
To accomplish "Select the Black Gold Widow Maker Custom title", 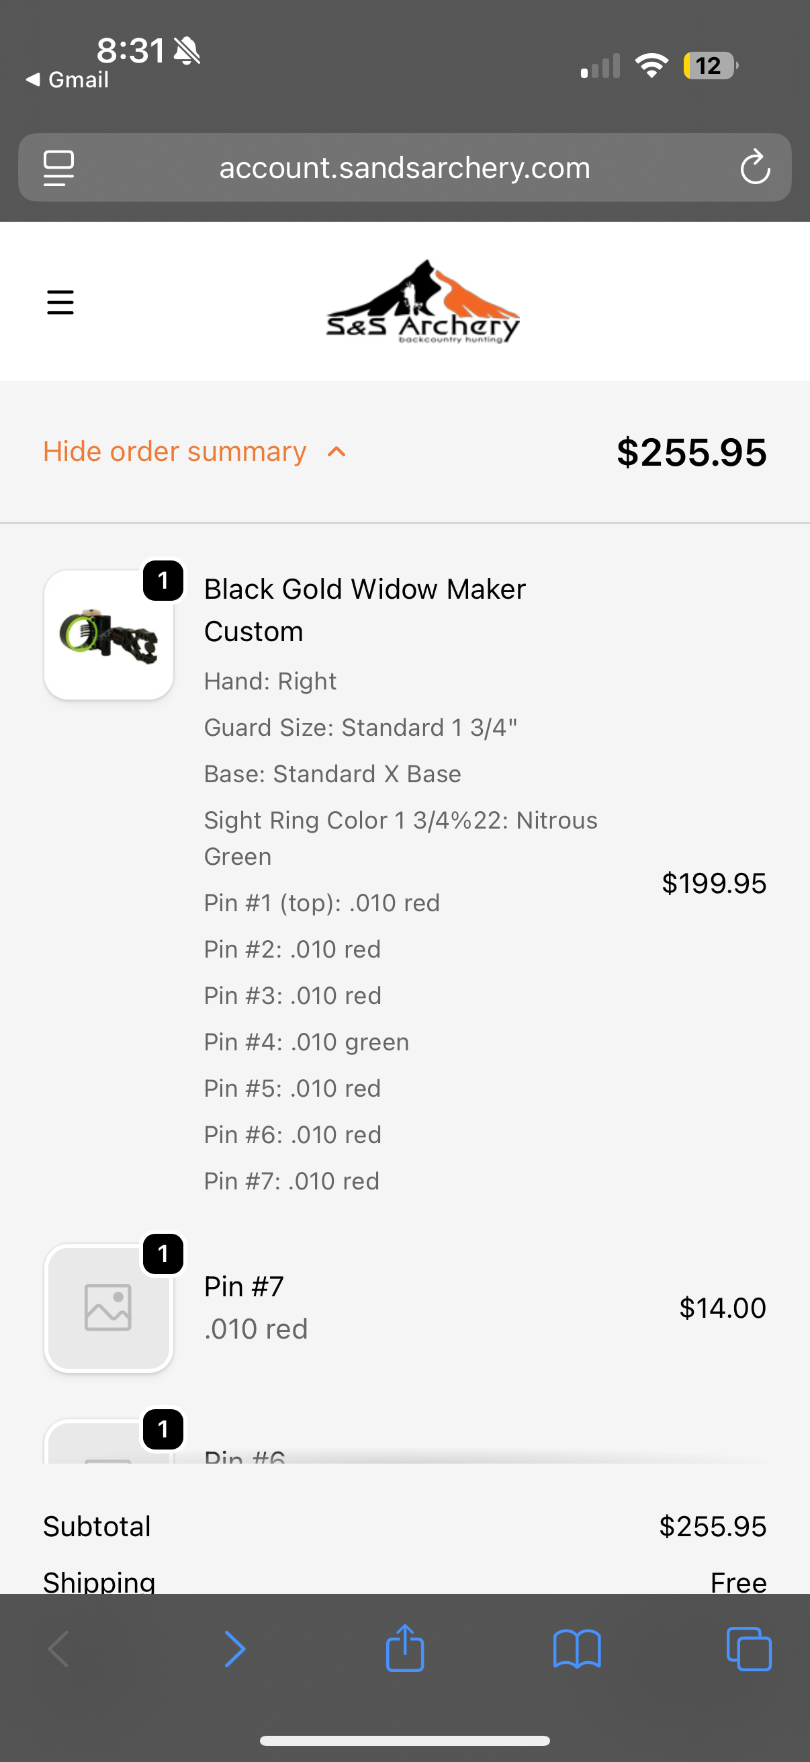I will pos(364,610).
